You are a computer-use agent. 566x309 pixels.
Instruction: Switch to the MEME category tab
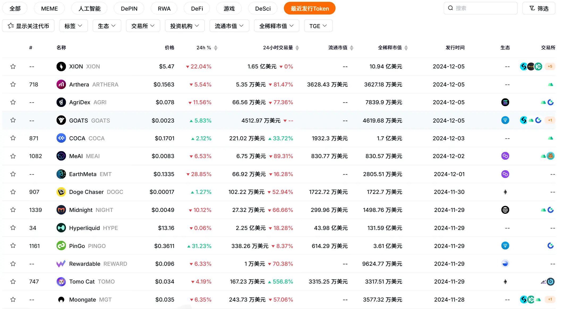point(49,8)
